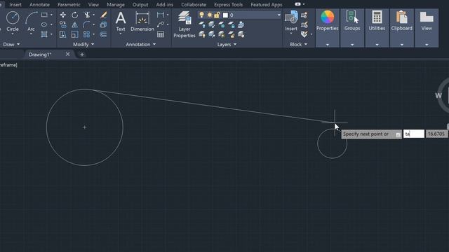Viewport: 449px width, 252px height.
Task: Insert a Table from Annotation panel
Action: [161, 34]
